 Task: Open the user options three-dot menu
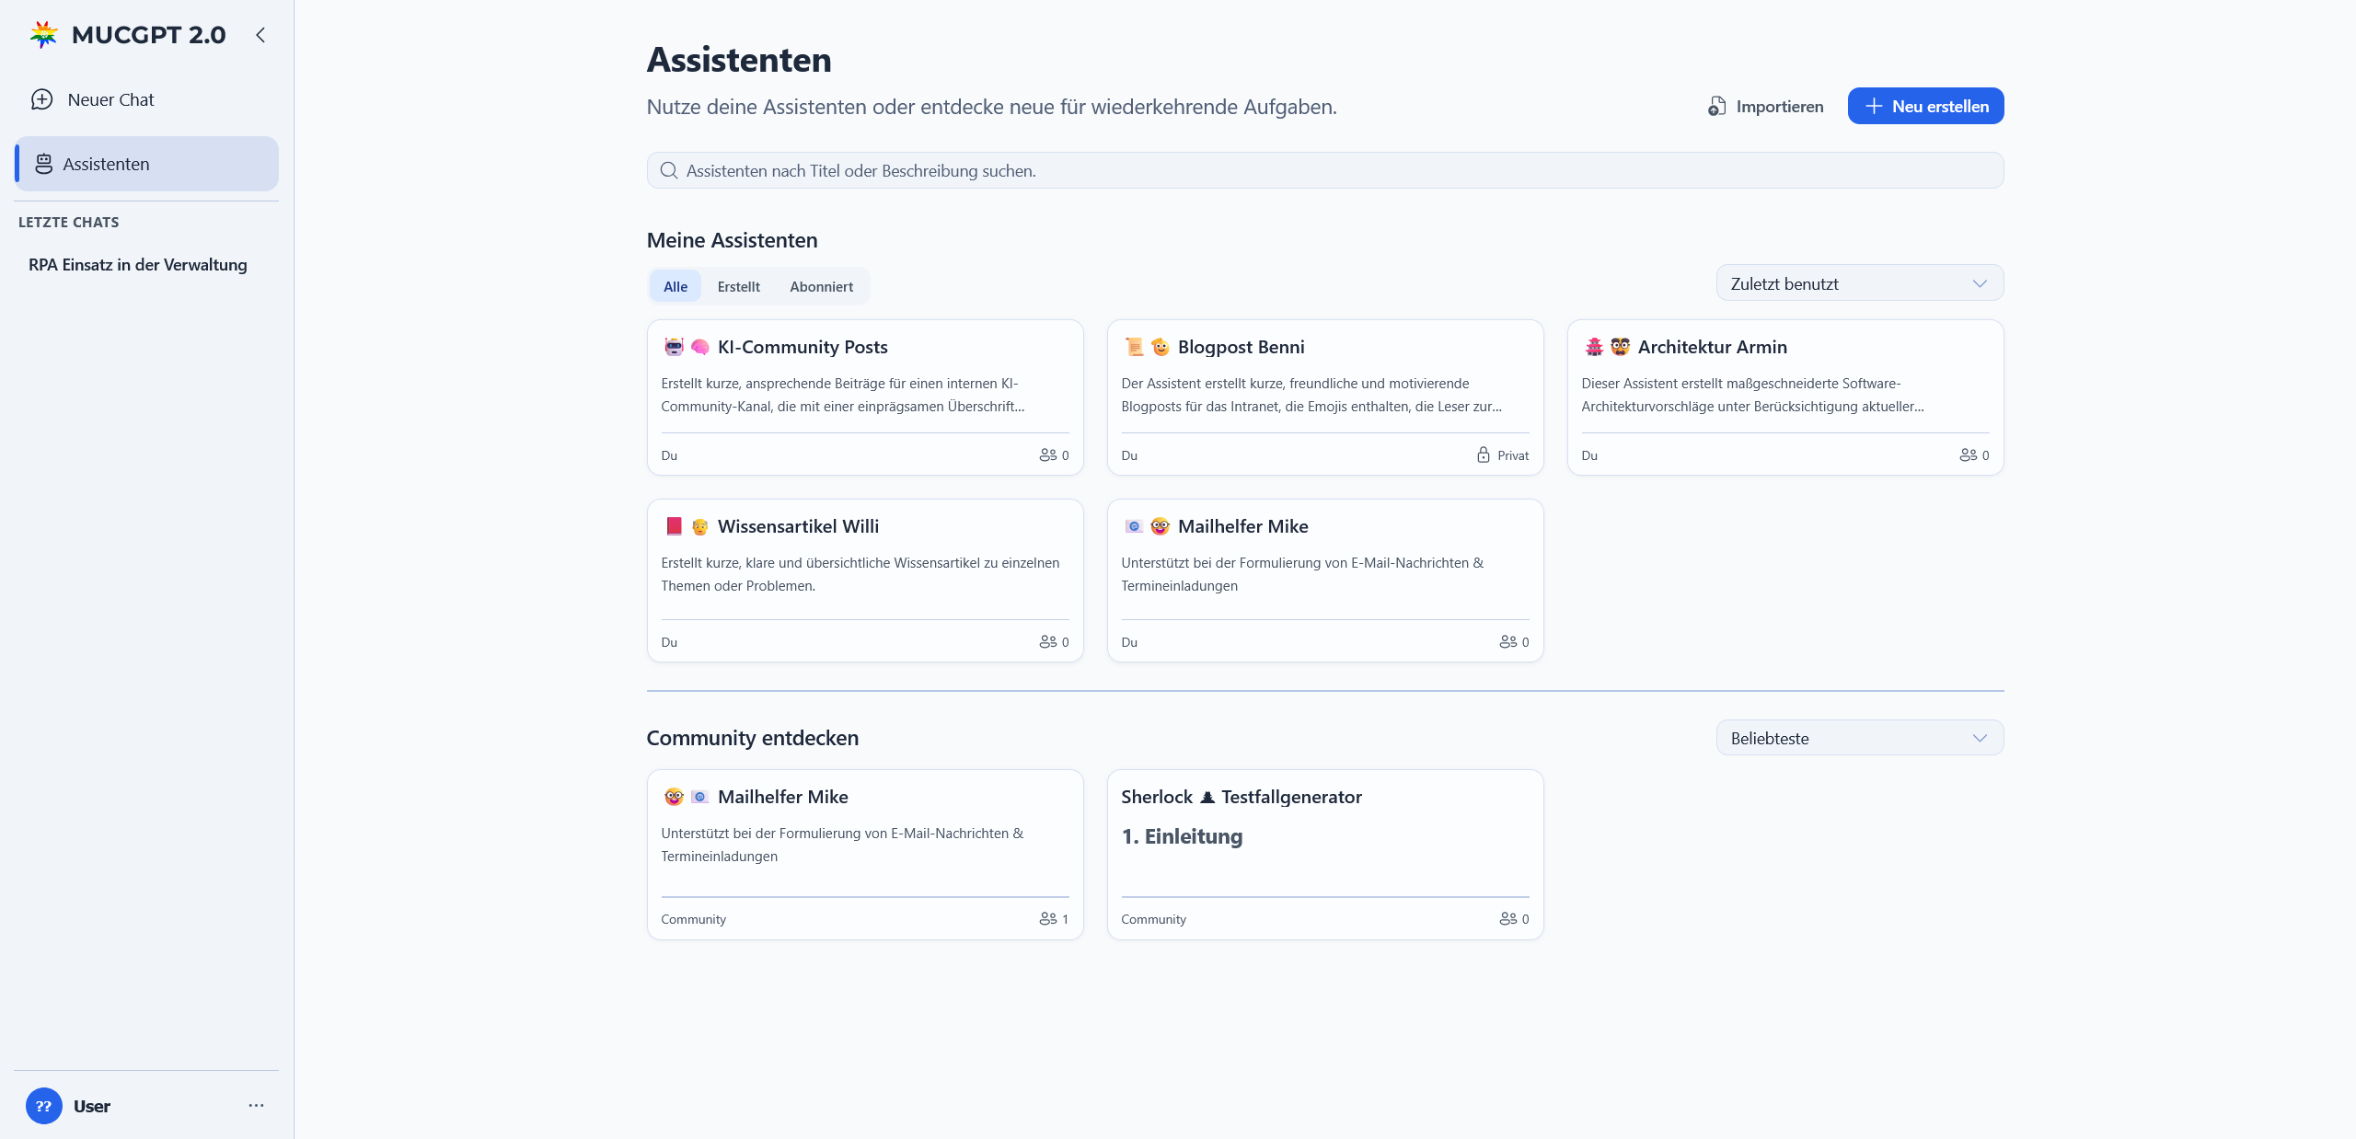point(256,1105)
